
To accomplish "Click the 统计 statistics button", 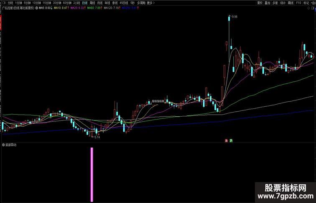I will pyautogui.click(x=283, y=3).
